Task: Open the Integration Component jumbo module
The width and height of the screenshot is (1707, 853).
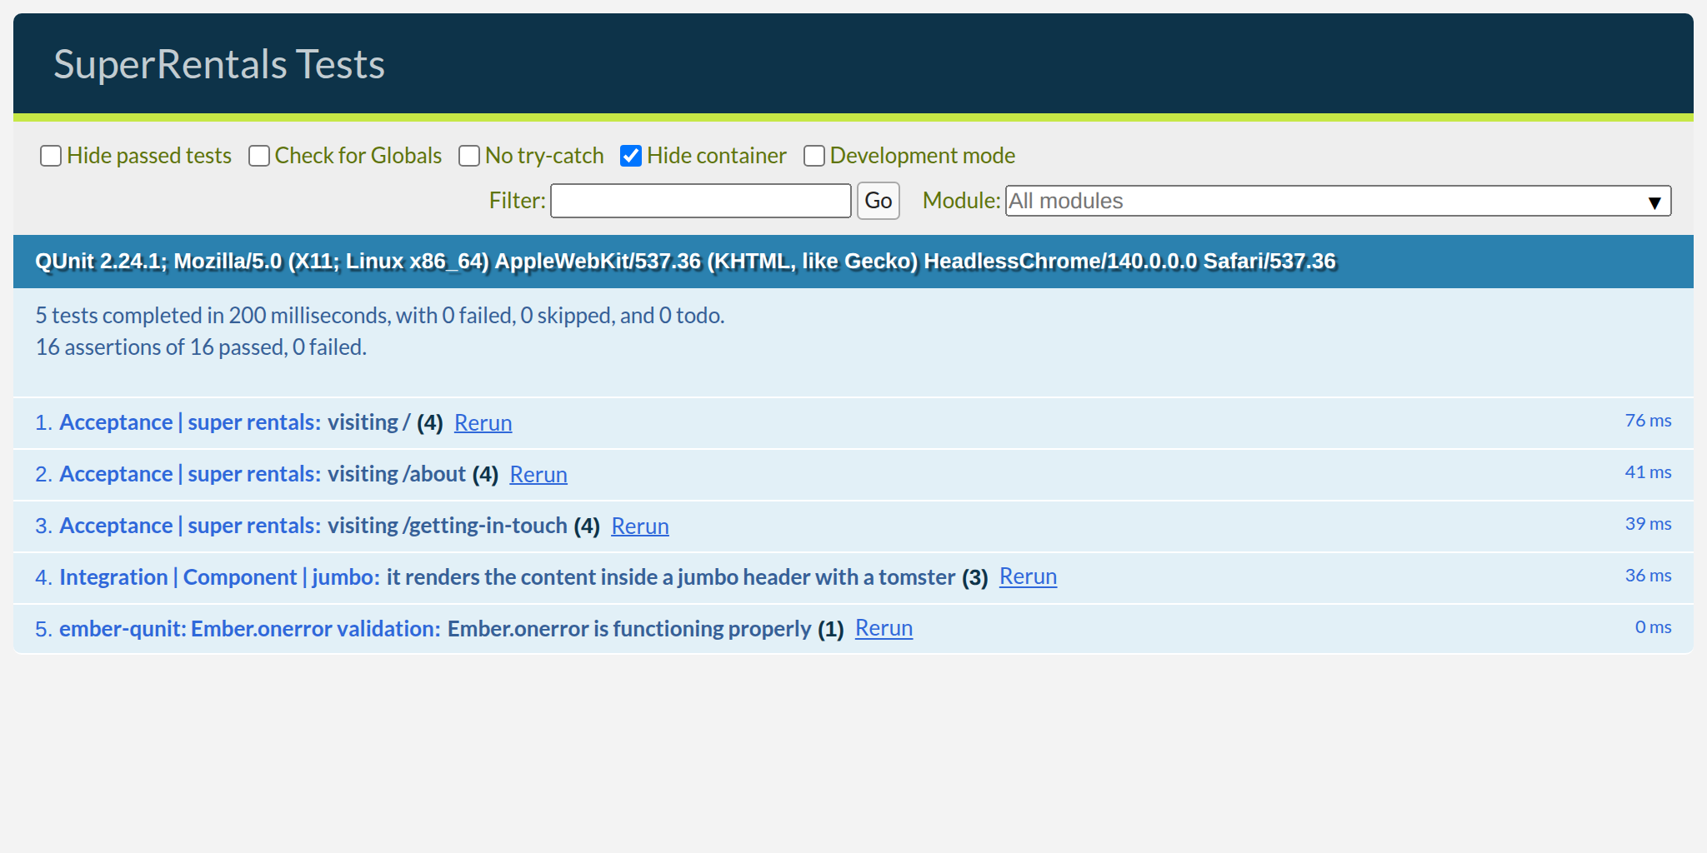Action: point(217,576)
